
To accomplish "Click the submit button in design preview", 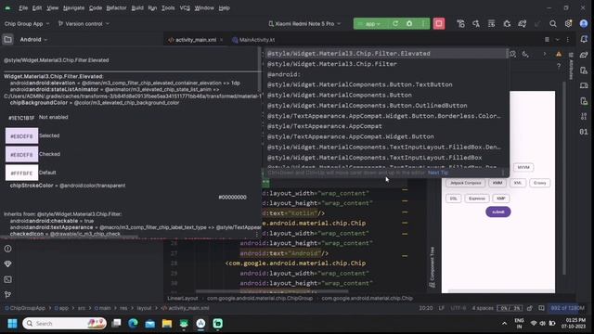I will tap(497, 212).
